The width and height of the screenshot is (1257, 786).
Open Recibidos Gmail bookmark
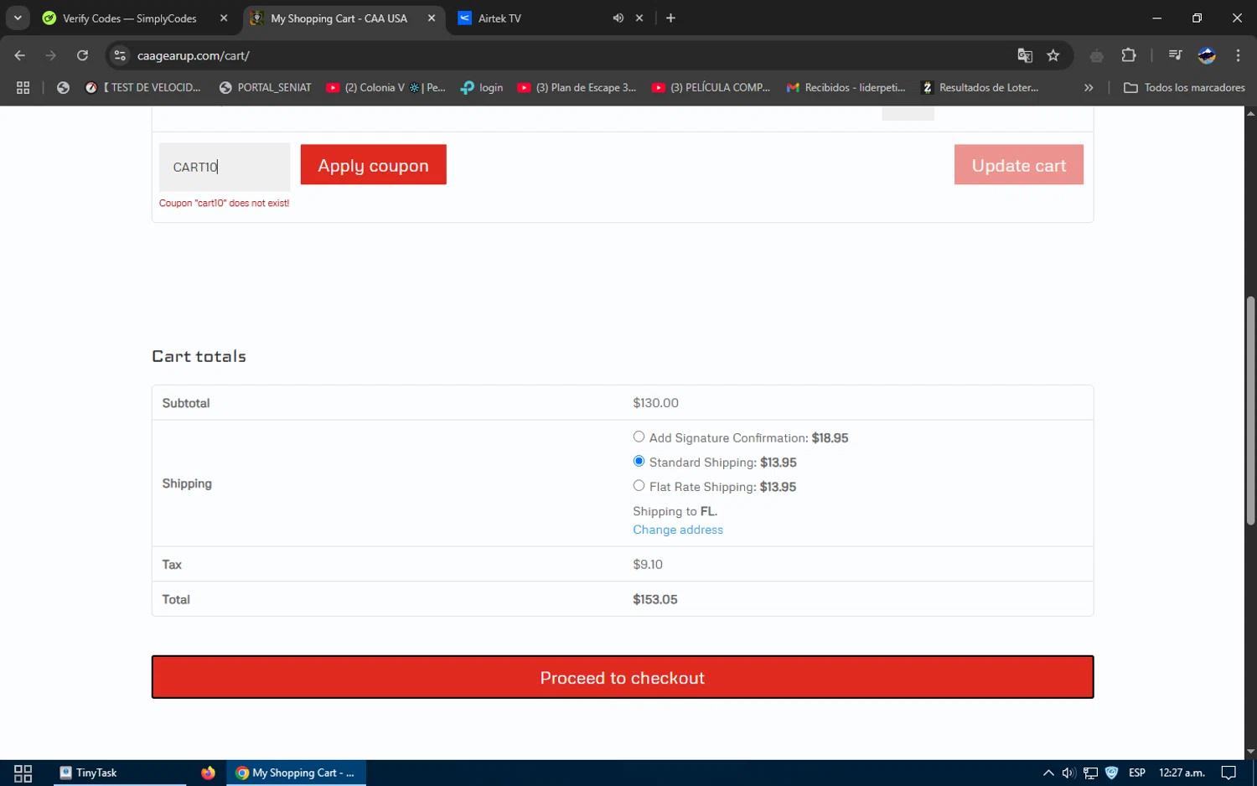pyautogui.click(x=846, y=87)
